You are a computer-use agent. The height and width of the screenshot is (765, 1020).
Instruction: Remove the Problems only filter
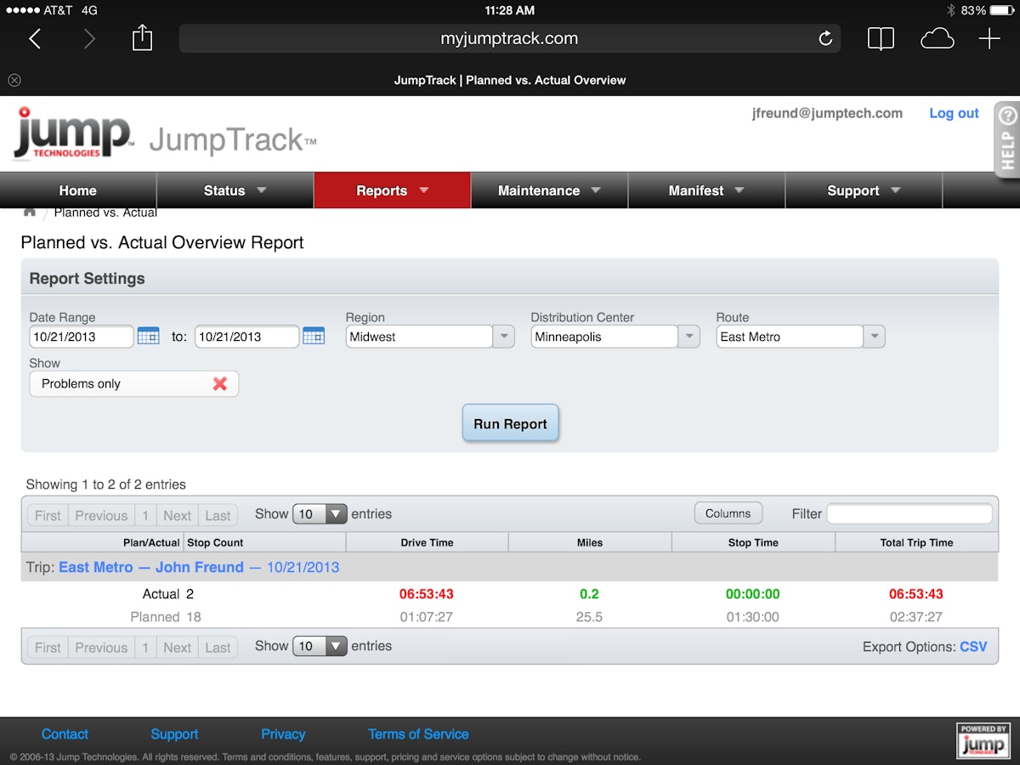220,383
